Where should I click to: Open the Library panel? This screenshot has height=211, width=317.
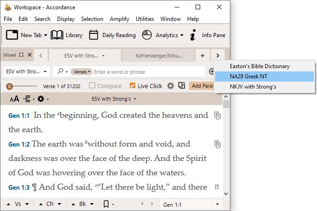coord(66,35)
